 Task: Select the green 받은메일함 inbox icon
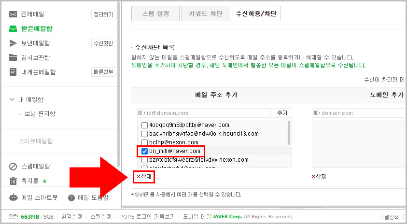click(x=13, y=28)
